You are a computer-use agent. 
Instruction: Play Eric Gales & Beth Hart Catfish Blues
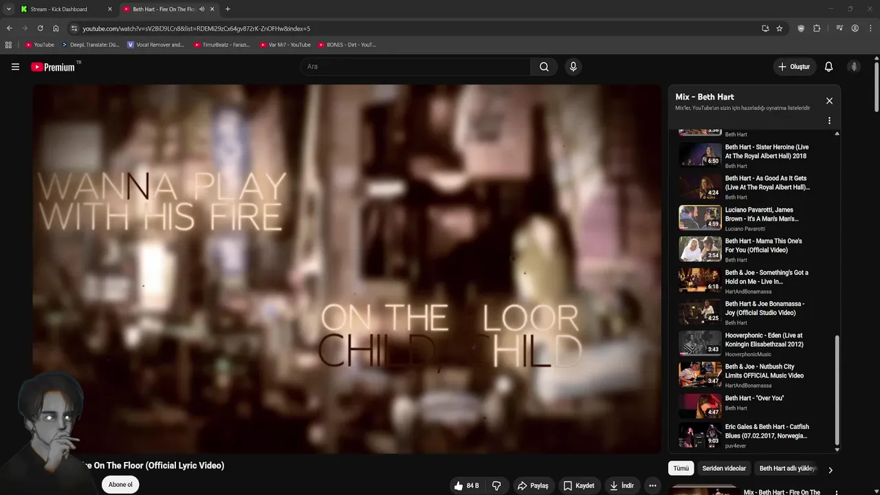753,436
